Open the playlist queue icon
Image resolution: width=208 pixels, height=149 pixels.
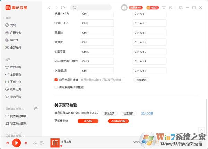(x=42, y=143)
